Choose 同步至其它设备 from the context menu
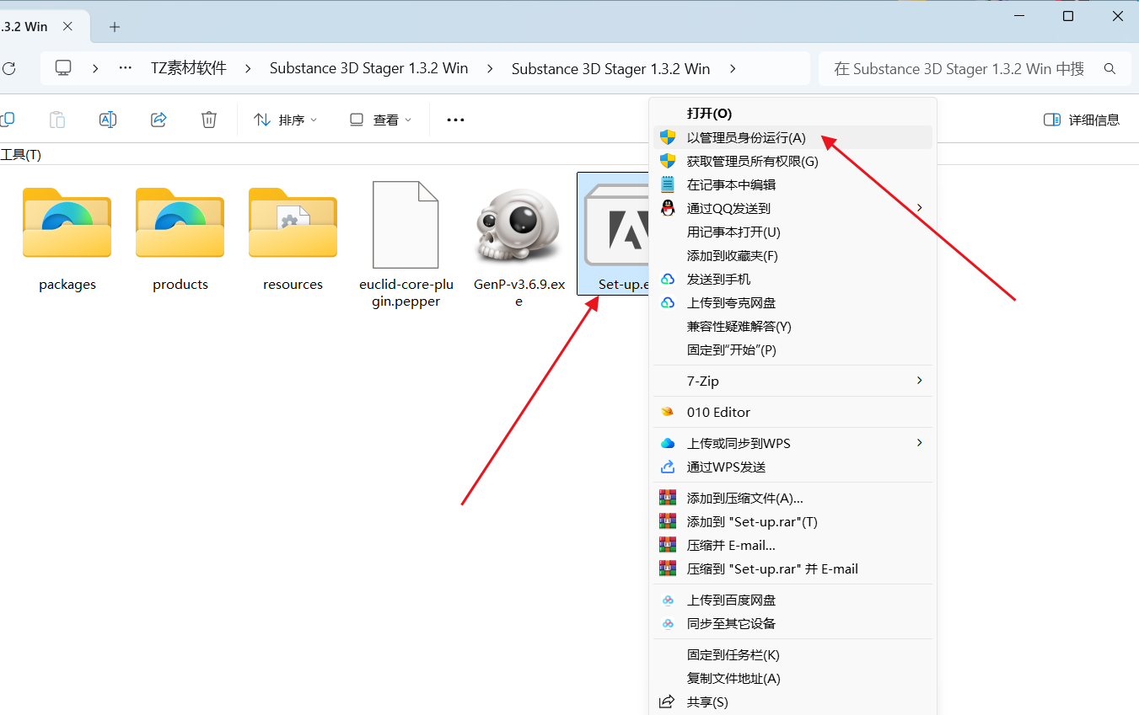Image resolution: width=1139 pixels, height=715 pixels. (792, 623)
